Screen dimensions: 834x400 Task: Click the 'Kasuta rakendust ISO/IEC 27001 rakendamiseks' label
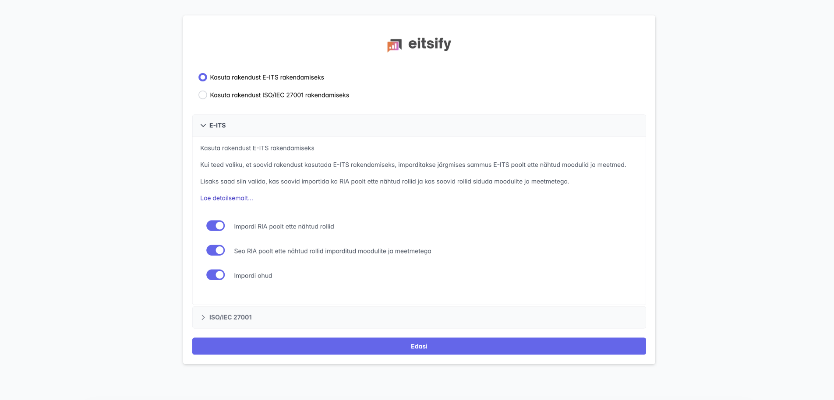(x=279, y=95)
